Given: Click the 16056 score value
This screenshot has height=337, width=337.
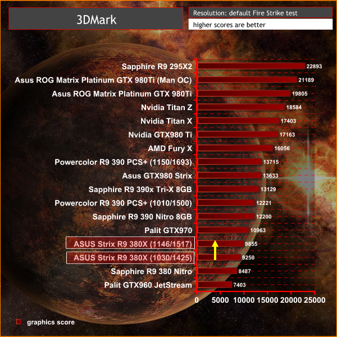Looking at the screenshot, I should click(x=282, y=148).
